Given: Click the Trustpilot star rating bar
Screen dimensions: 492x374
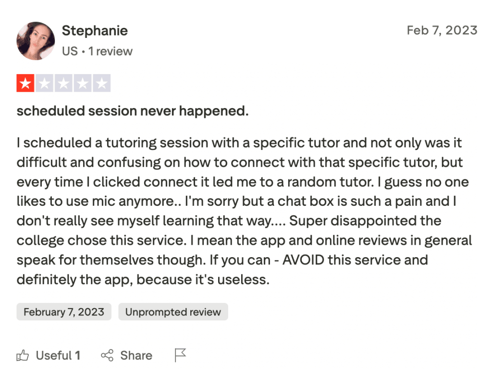Looking at the screenshot, I should pyautogui.click(x=63, y=83).
